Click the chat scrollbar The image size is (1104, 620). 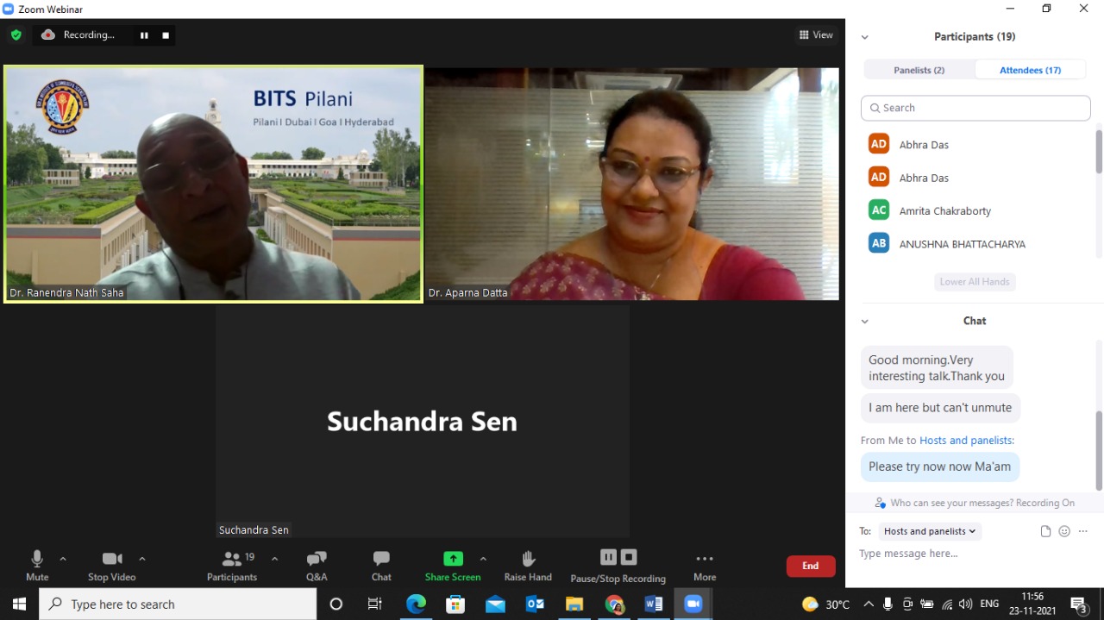(x=1099, y=450)
